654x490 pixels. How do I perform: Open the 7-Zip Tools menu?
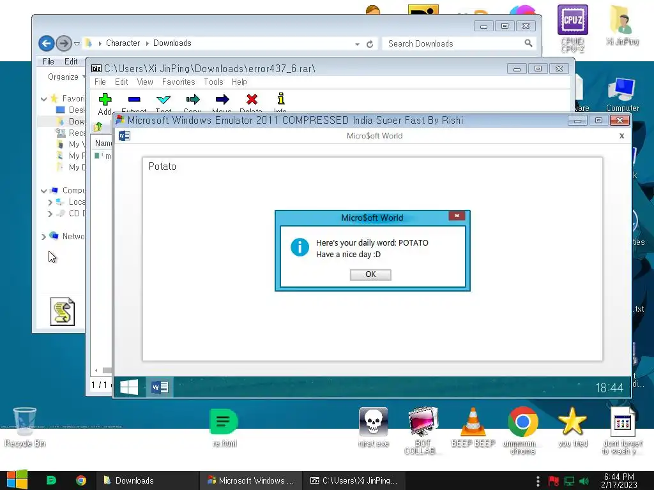tap(213, 82)
